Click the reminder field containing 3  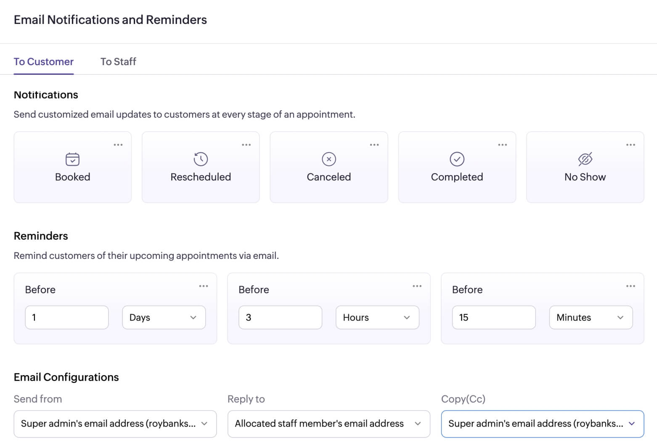(280, 317)
